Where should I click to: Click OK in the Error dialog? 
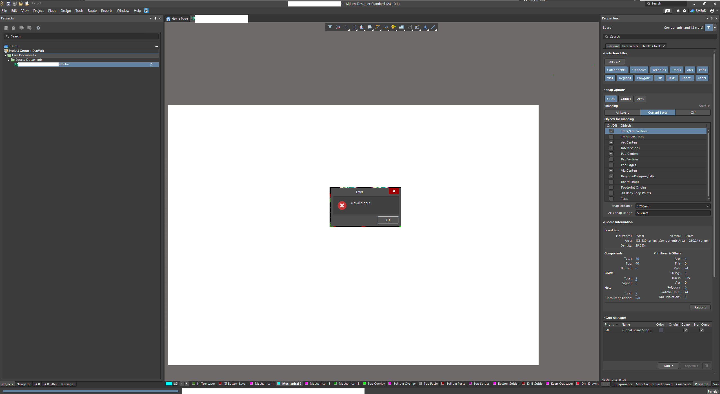point(388,220)
